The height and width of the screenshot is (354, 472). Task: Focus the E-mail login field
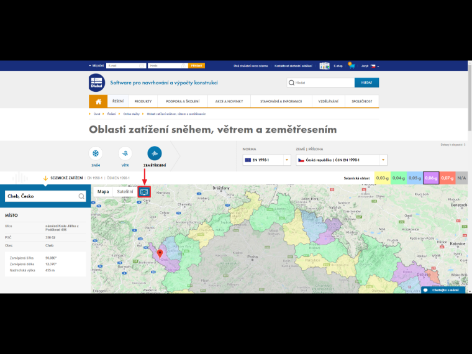tap(126, 66)
